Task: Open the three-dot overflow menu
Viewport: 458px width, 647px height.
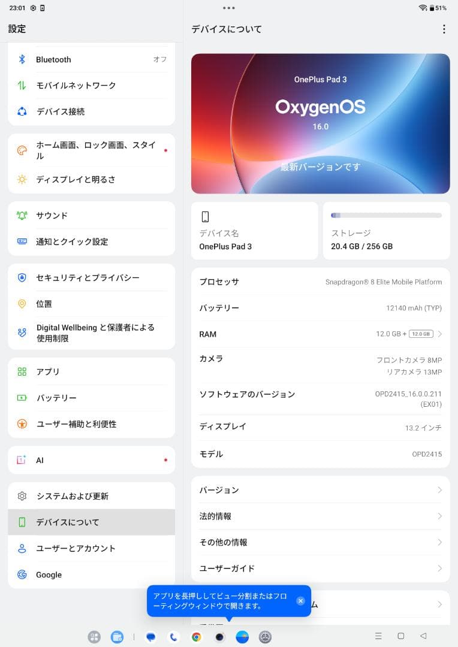Action: coord(444,29)
